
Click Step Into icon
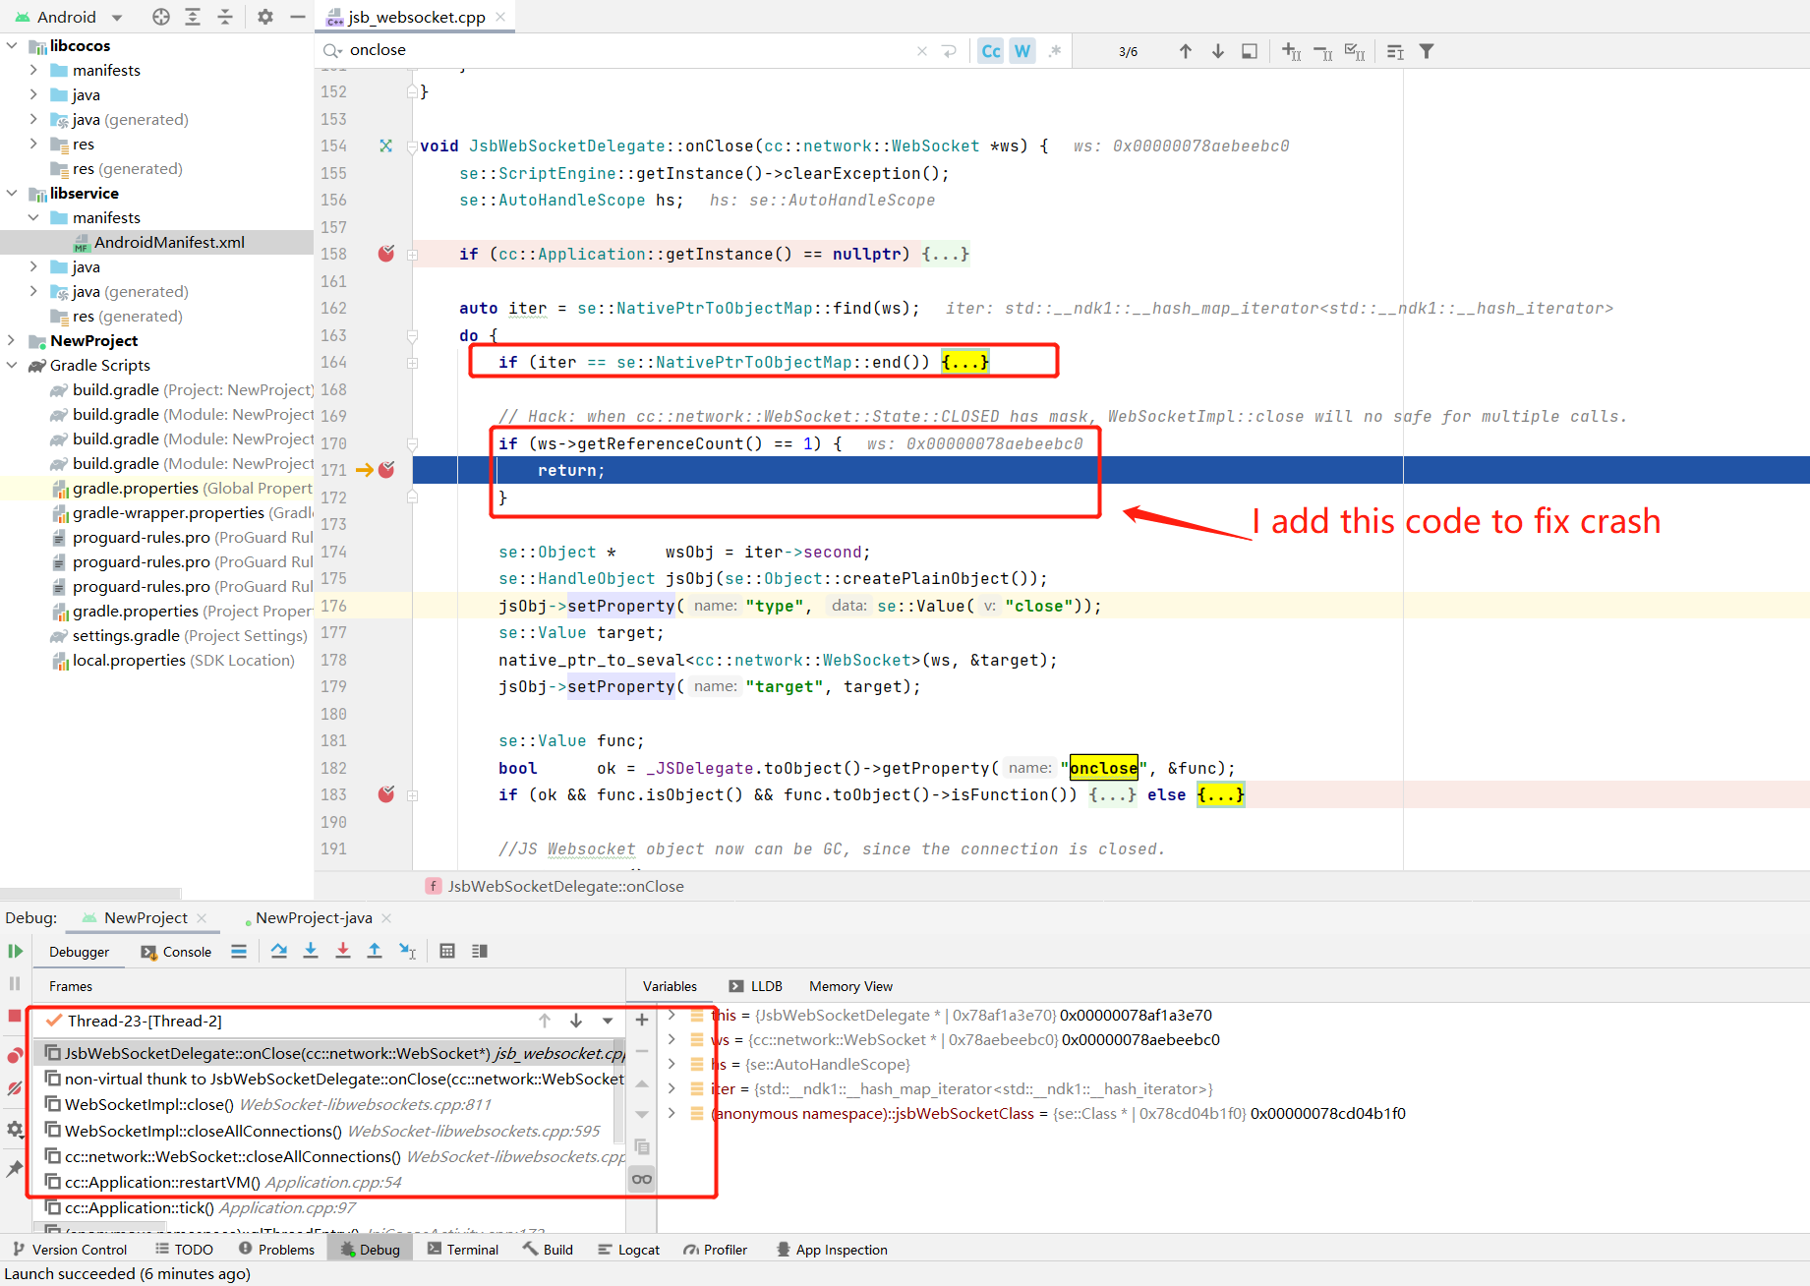tap(311, 951)
